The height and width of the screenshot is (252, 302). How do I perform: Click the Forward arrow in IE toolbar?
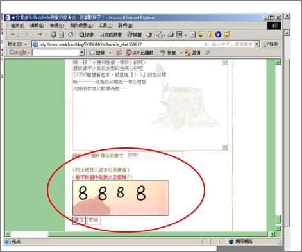click(40, 35)
